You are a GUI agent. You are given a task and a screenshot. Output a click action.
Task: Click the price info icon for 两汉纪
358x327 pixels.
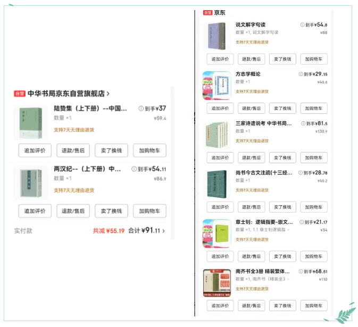pos(134,169)
